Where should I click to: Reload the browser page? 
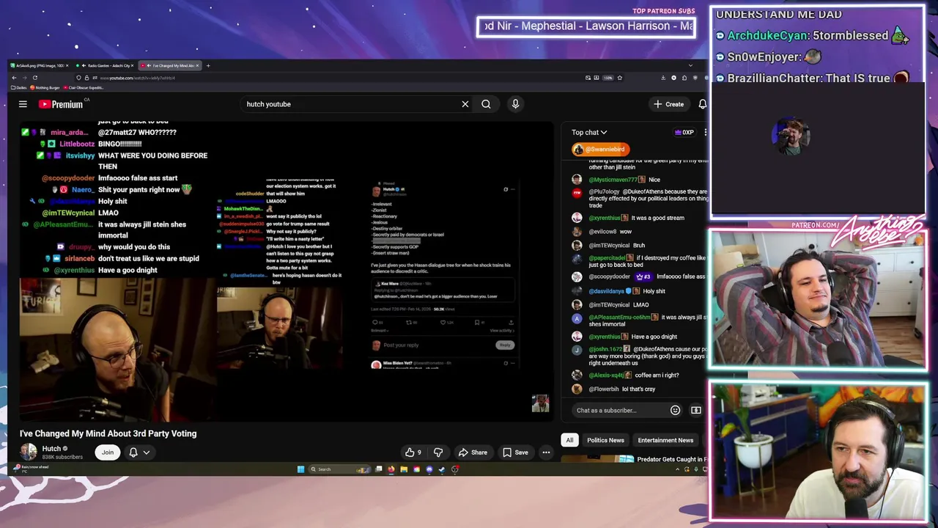tap(35, 78)
